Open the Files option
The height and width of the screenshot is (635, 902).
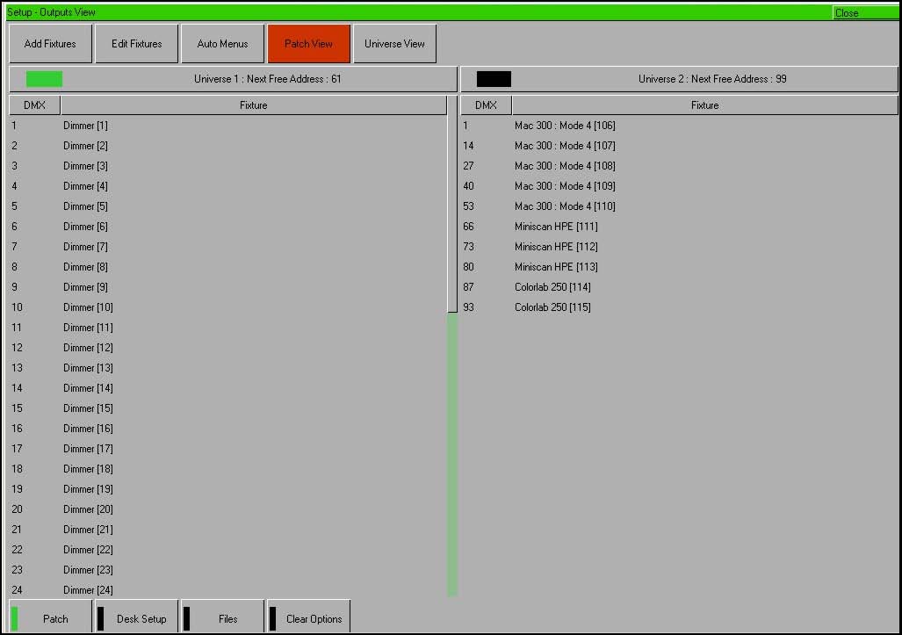(x=222, y=618)
